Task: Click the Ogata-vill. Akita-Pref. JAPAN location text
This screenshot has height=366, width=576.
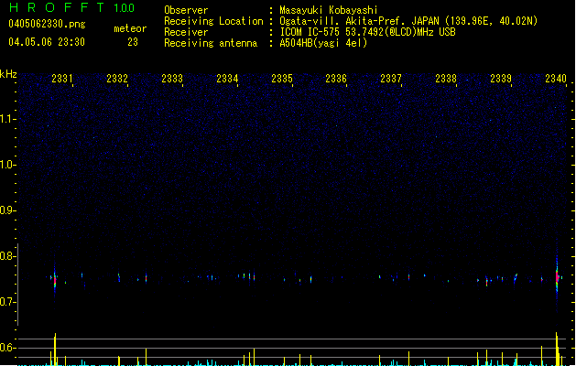Action: pyautogui.click(x=408, y=21)
